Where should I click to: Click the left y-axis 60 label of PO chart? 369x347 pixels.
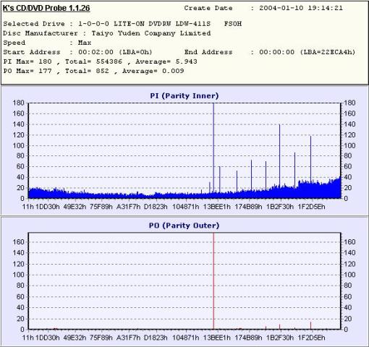pos(20,296)
